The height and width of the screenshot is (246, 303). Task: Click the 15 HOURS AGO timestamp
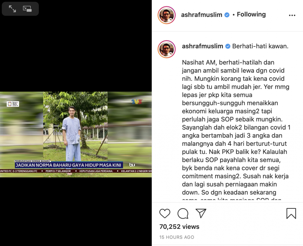click(x=177, y=237)
